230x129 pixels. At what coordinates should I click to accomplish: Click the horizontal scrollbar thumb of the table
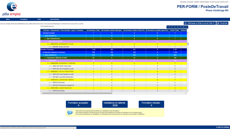pos(77,93)
